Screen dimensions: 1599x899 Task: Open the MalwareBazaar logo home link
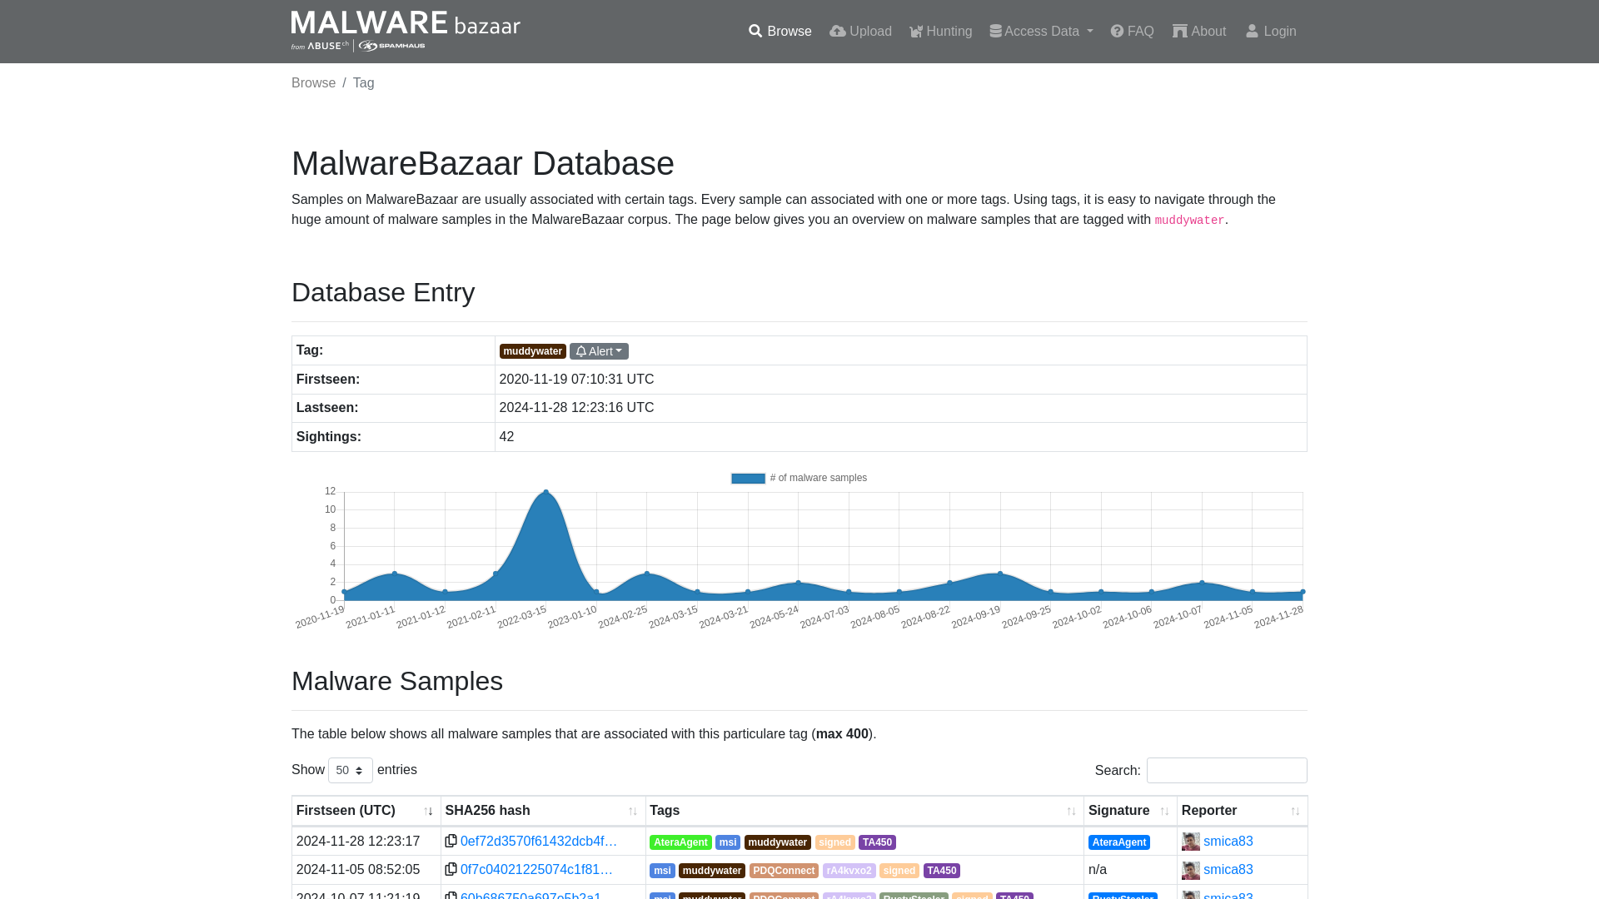pos(406,31)
